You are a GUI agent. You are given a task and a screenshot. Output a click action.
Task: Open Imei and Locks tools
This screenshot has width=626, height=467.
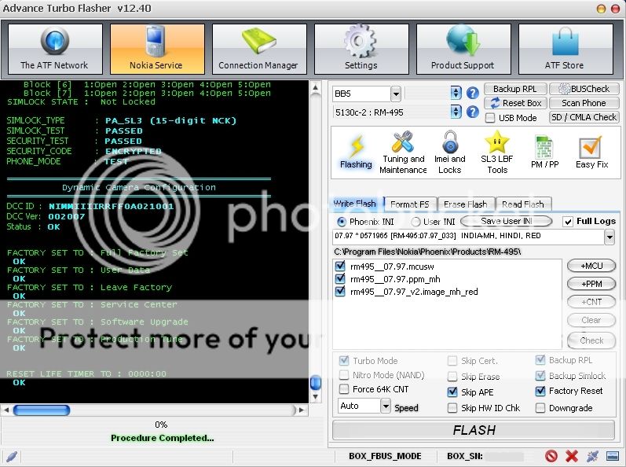point(450,153)
